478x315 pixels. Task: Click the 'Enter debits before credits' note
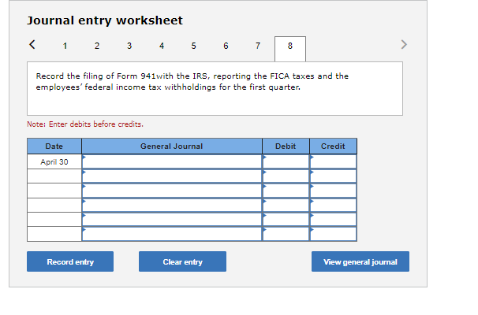[x=85, y=124]
